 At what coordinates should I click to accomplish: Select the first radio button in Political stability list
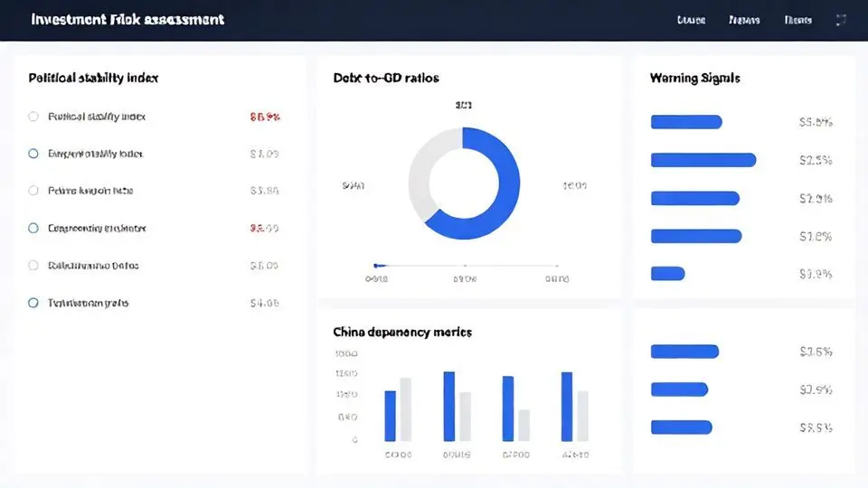[33, 117]
